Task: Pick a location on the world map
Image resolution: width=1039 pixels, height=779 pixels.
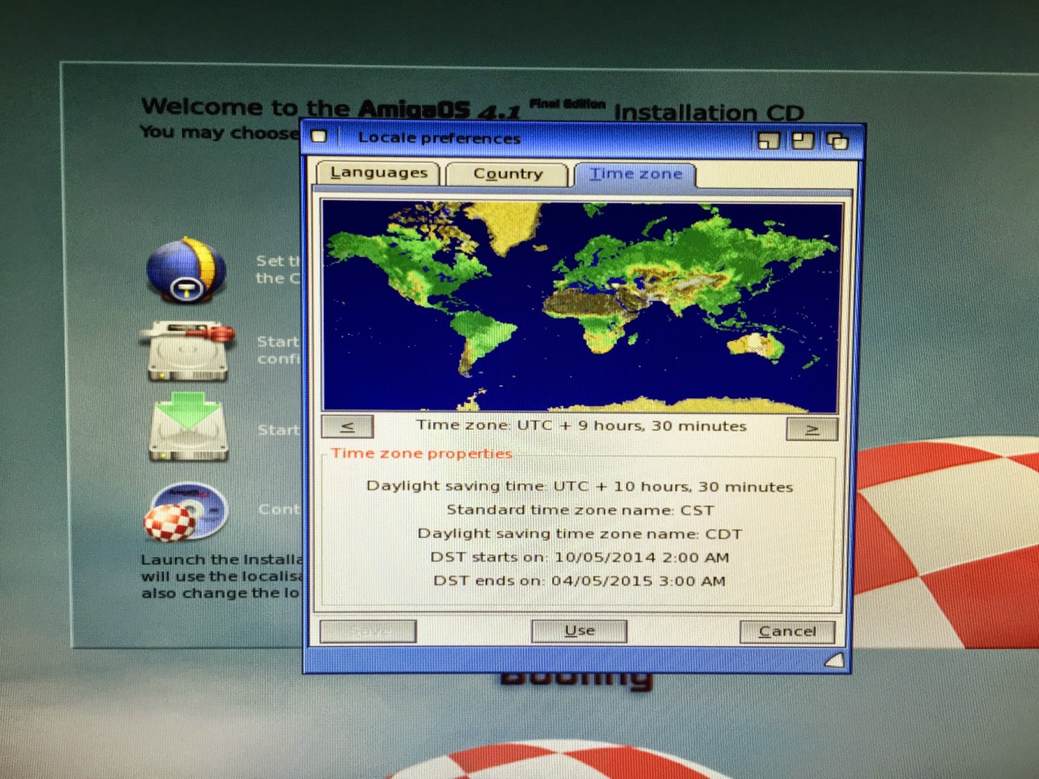Action: (582, 306)
